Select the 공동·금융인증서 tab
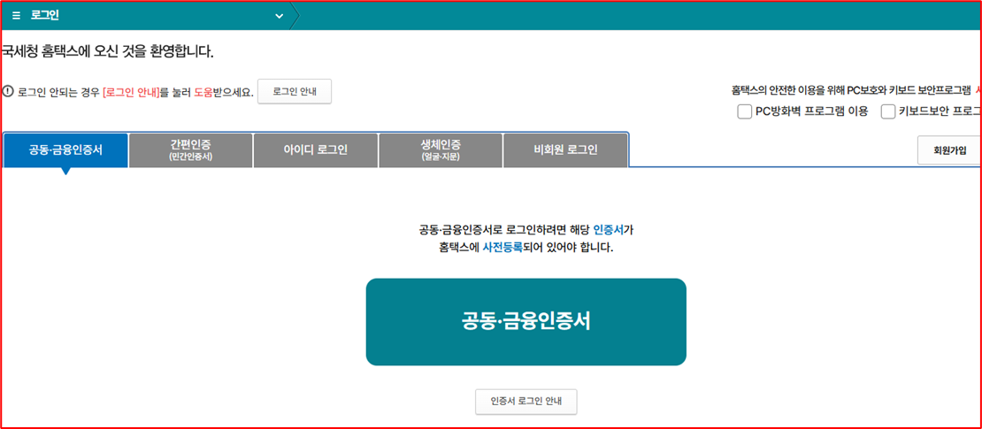Screen dimensions: 982x429 65,150
